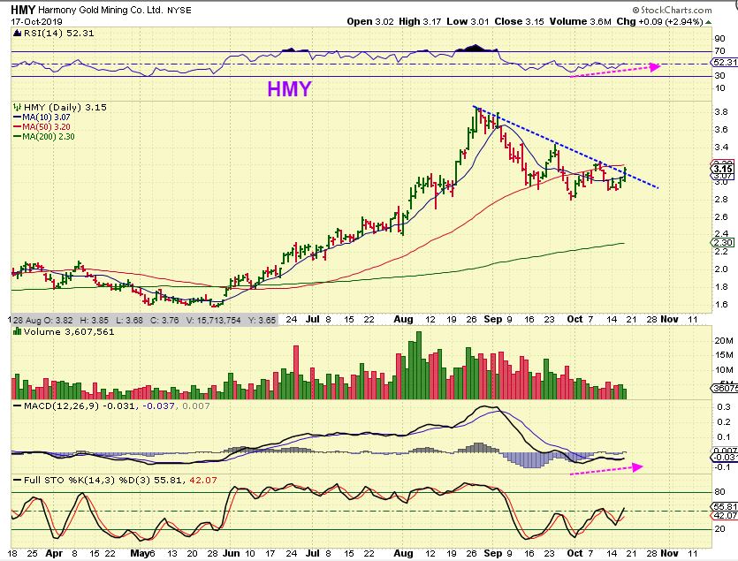Image resolution: width=738 pixels, height=561 pixels.
Task: Click the 17-Oct-2019 chart date
Action: pyautogui.click(x=37, y=22)
